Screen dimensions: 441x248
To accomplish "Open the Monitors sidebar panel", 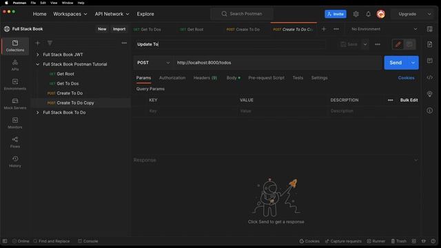I will coord(15,123).
